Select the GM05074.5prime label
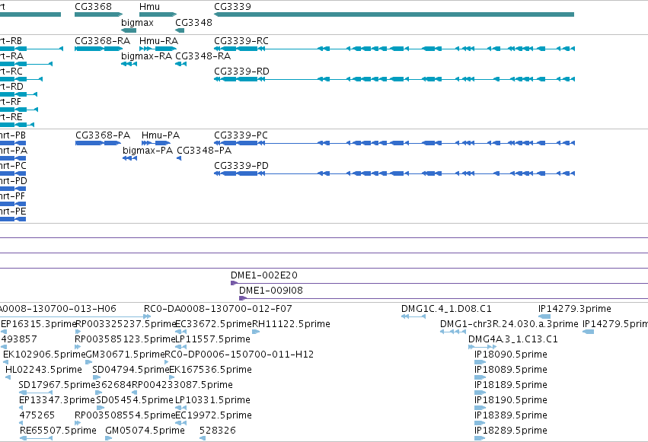The width and height of the screenshot is (648, 442). 145,431
